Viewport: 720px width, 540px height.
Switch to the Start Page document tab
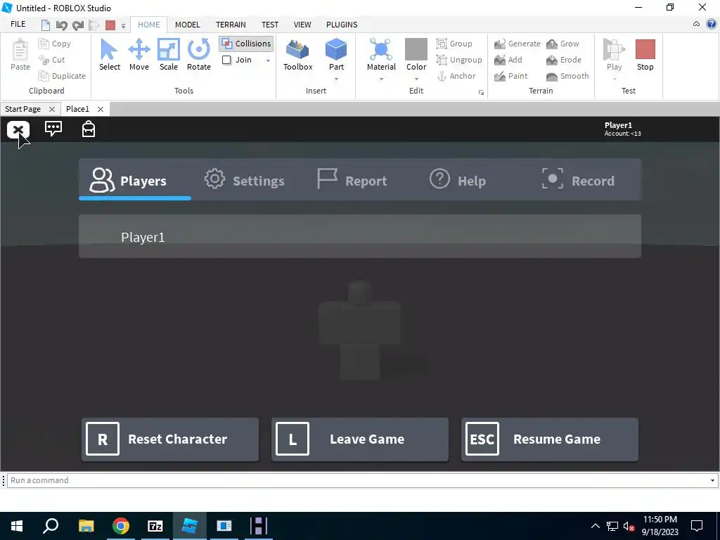[23, 109]
